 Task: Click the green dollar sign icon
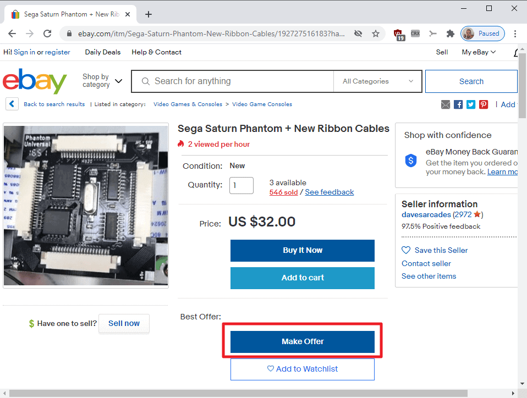31,323
